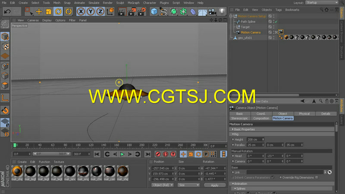This screenshot has width=345, height=194.
Task: Toggle Inherit Camera Parameters checkbox
Action: coord(273,178)
